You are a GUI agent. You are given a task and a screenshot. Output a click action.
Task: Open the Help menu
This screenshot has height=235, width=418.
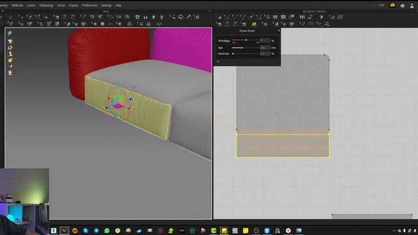118,5
